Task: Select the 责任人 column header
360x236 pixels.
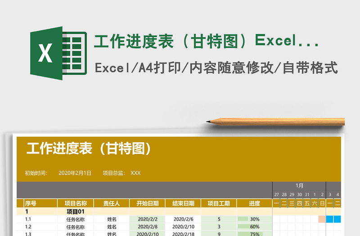Action: 112,203
